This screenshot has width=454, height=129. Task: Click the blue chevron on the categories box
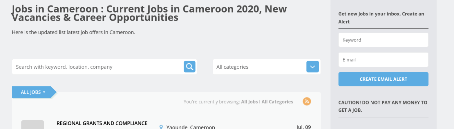coord(313,67)
